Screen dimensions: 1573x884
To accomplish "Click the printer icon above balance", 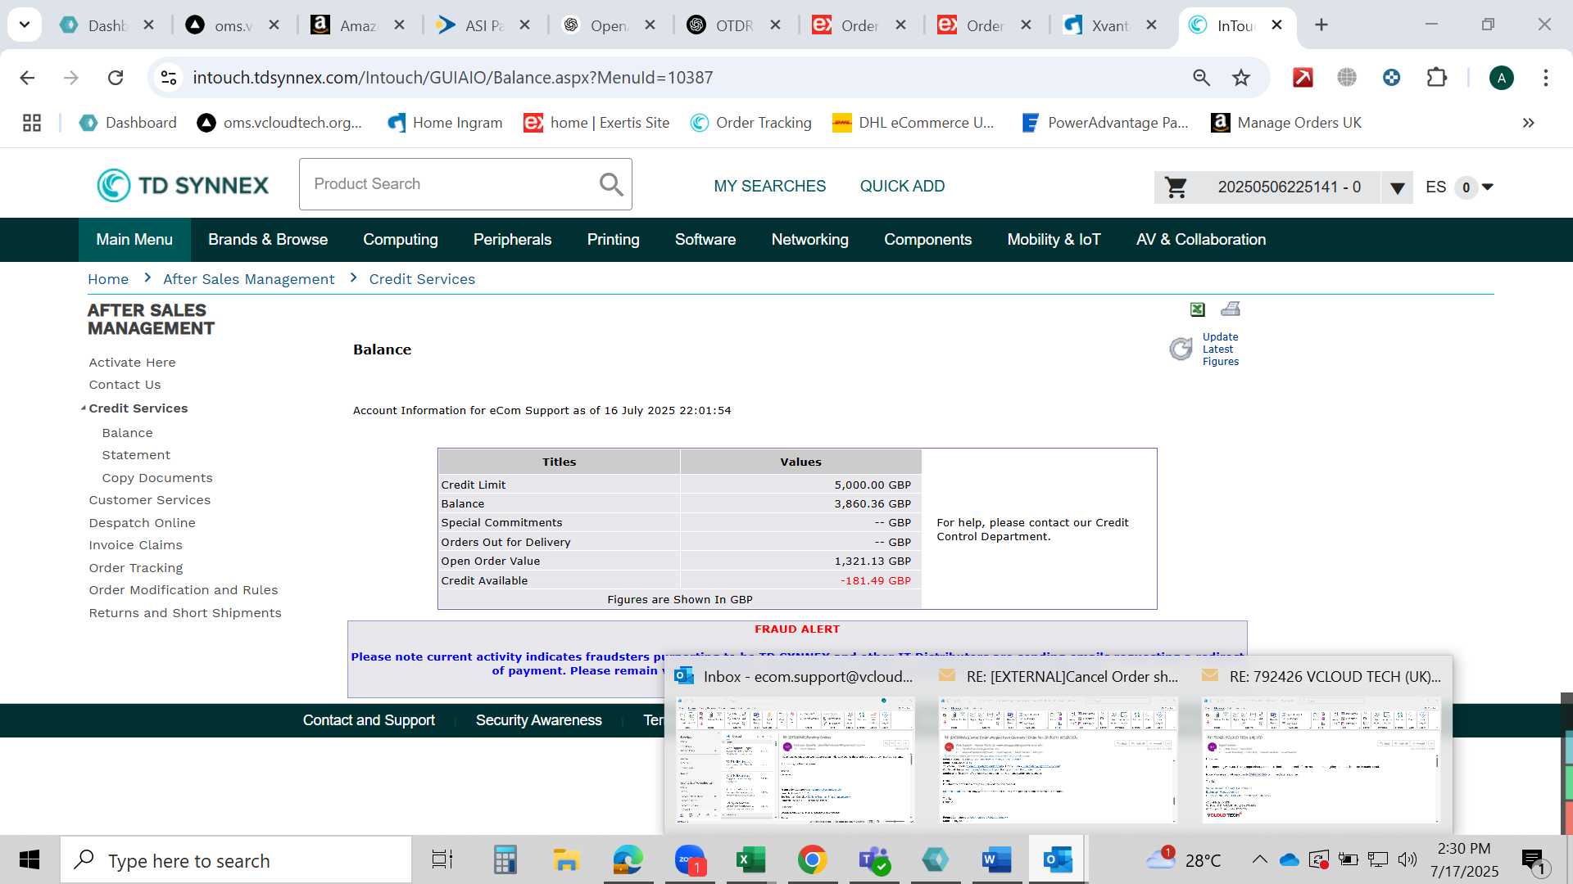I will [x=1231, y=309].
